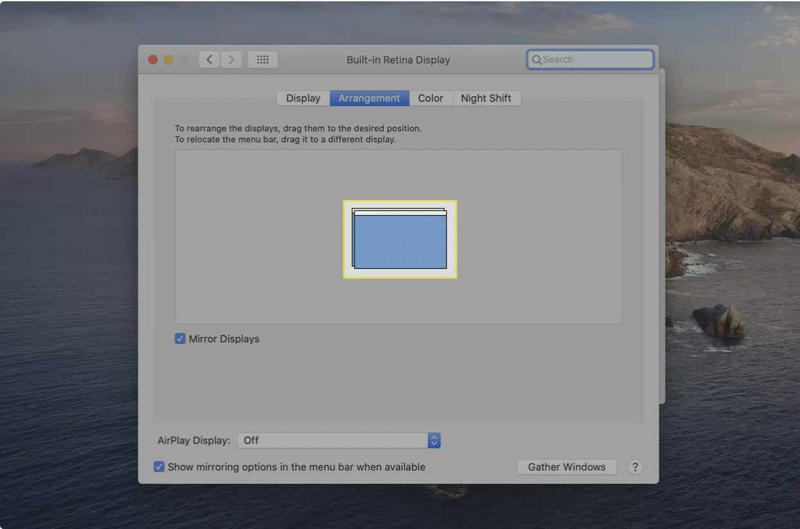Select the blue display thumbnail
800x529 pixels.
coord(400,243)
